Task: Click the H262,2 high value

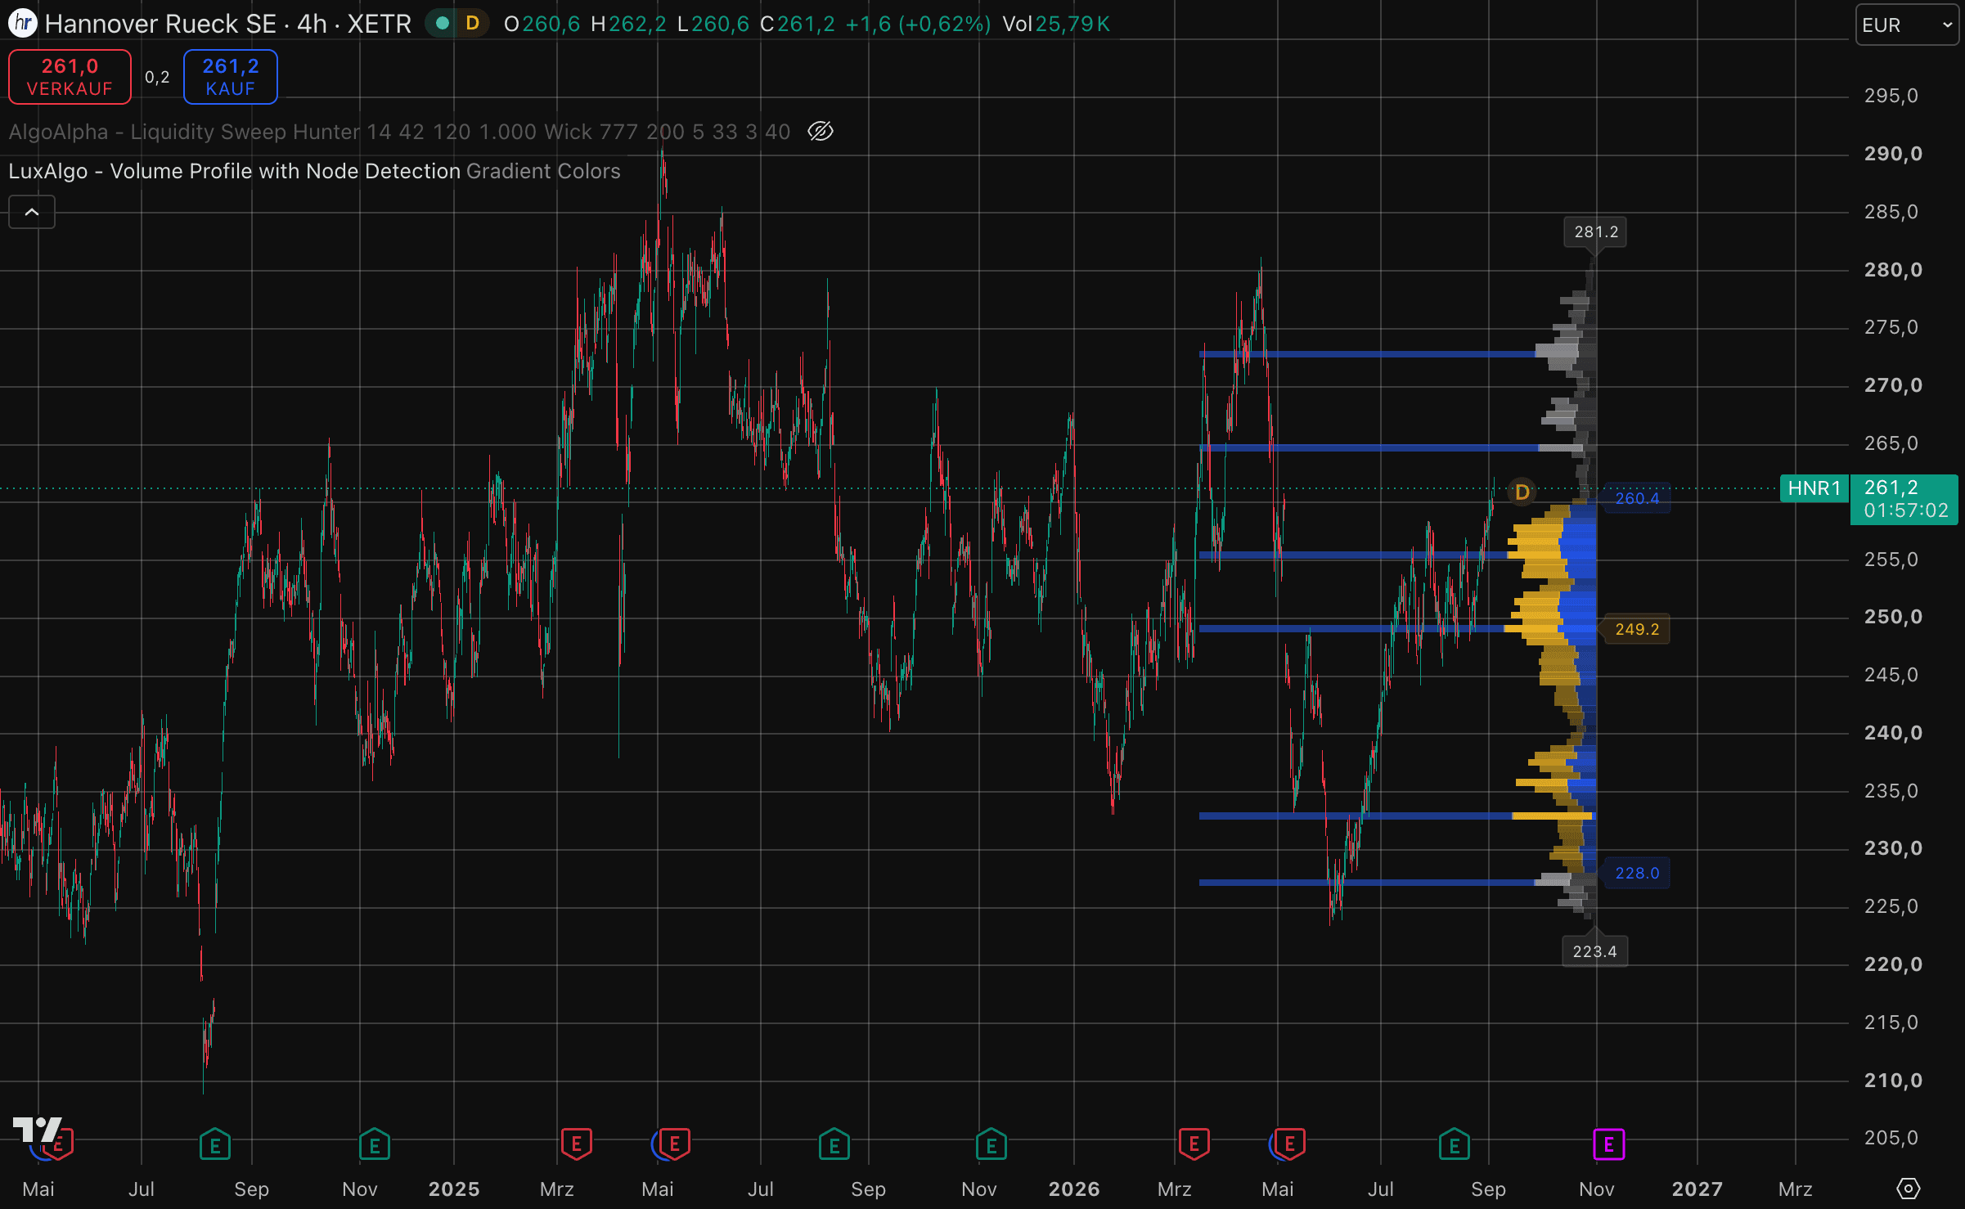Action: 628,24
